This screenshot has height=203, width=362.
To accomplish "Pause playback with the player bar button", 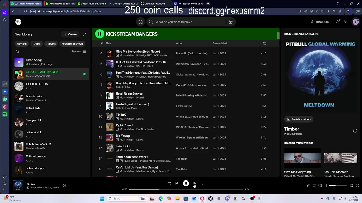I will [x=186, y=183].
